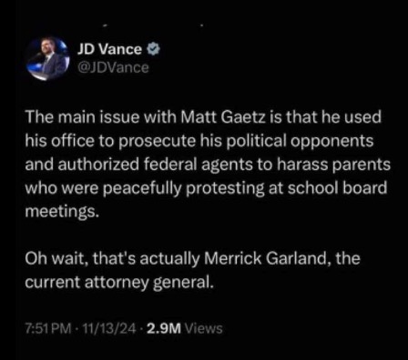Click the 7:51 PM timestamp
The width and height of the screenshot is (408, 360).
(48, 328)
